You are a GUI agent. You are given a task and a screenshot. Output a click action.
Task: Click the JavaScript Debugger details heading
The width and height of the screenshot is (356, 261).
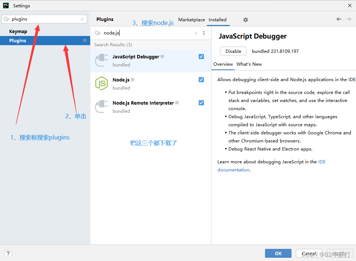coord(253,36)
